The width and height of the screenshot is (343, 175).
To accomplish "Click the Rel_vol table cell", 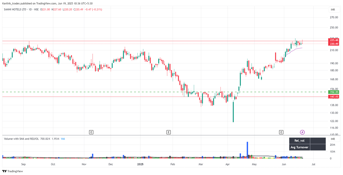I will (x=300, y=141).
